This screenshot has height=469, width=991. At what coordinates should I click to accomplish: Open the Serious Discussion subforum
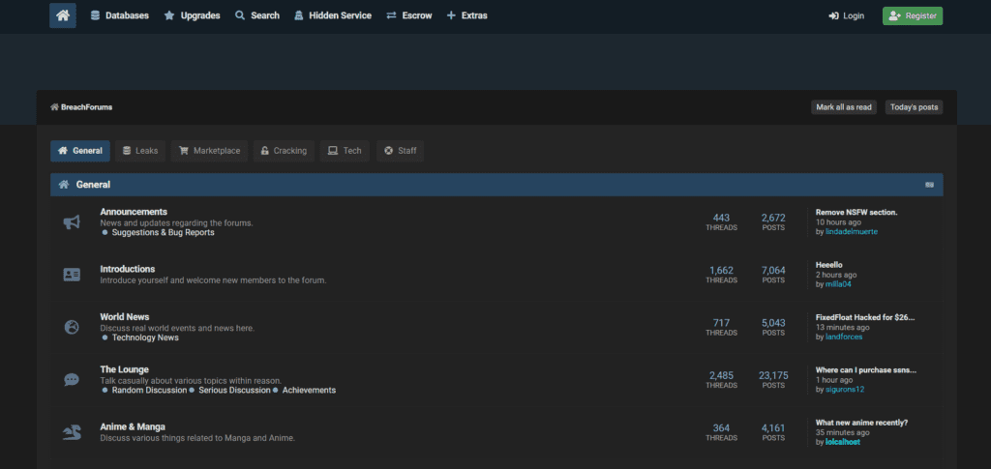coord(234,390)
